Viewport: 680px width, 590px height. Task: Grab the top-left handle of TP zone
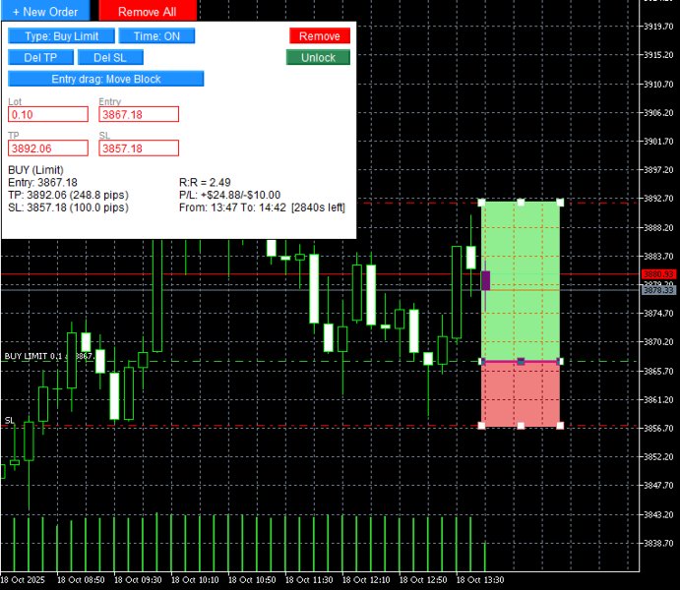pos(481,203)
